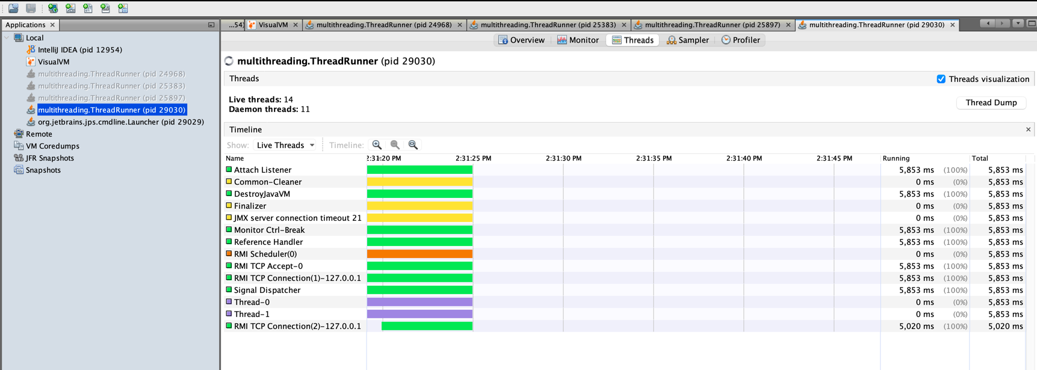Viewport: 1037px width, 370px height.
Task: Select RMI TCP Connection(2)-127.0.0.1 row
Action: click(624, 326)
